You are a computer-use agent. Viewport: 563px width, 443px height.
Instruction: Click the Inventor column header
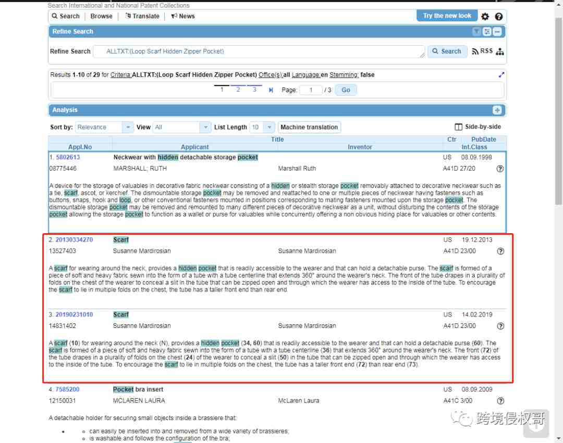coord(360,147)
